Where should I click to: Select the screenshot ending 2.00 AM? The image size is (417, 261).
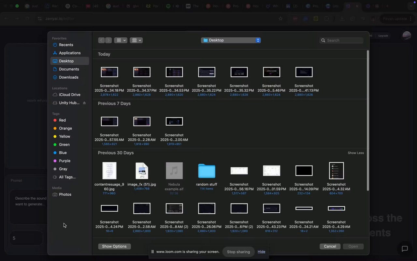tap(174, 121)
